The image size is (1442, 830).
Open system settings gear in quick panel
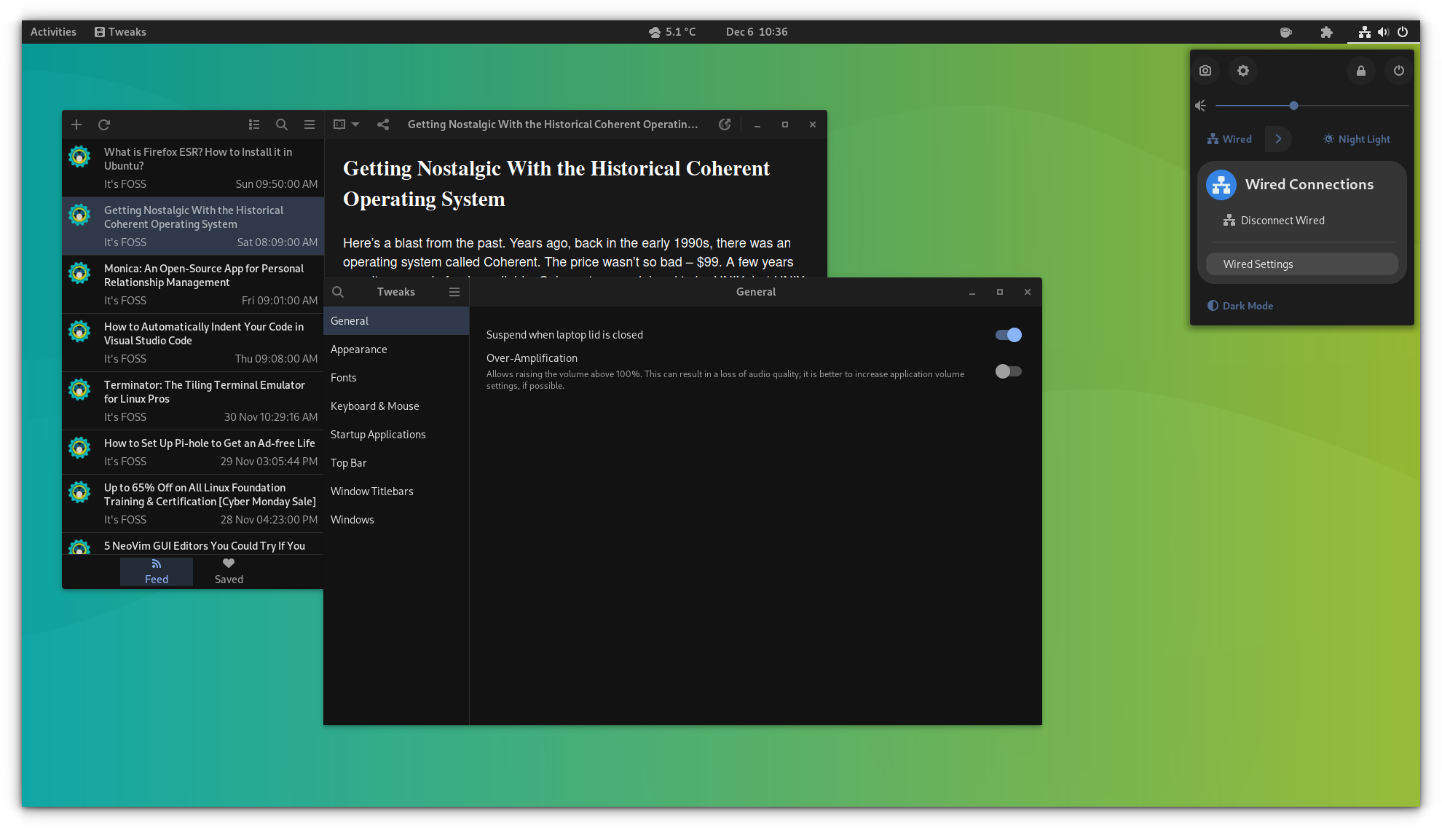coord(1243,71)
